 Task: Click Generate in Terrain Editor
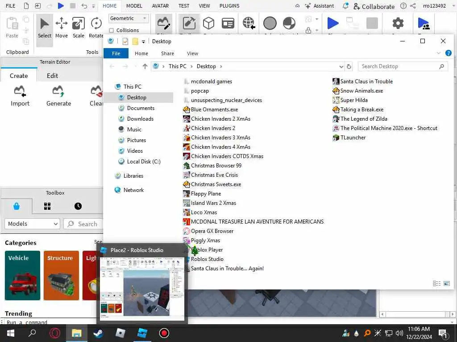(58, 96)
